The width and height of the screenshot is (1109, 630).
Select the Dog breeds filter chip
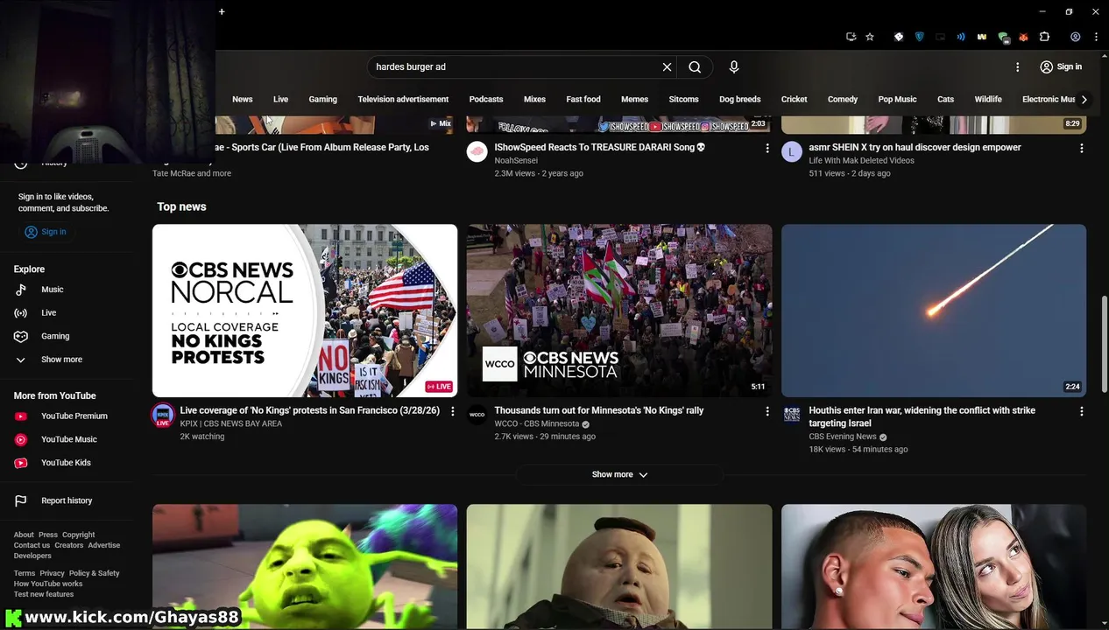click(740, 99)
